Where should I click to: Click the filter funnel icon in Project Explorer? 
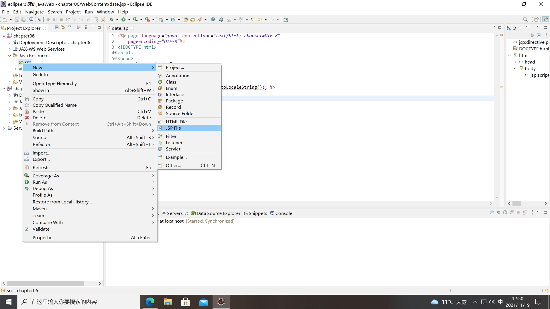(69, 27)
